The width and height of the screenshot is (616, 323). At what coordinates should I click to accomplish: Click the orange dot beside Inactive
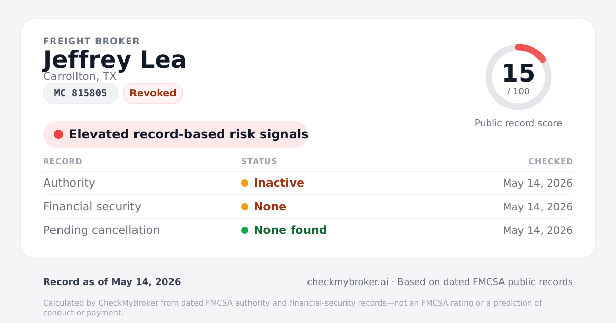pos(245,183)
